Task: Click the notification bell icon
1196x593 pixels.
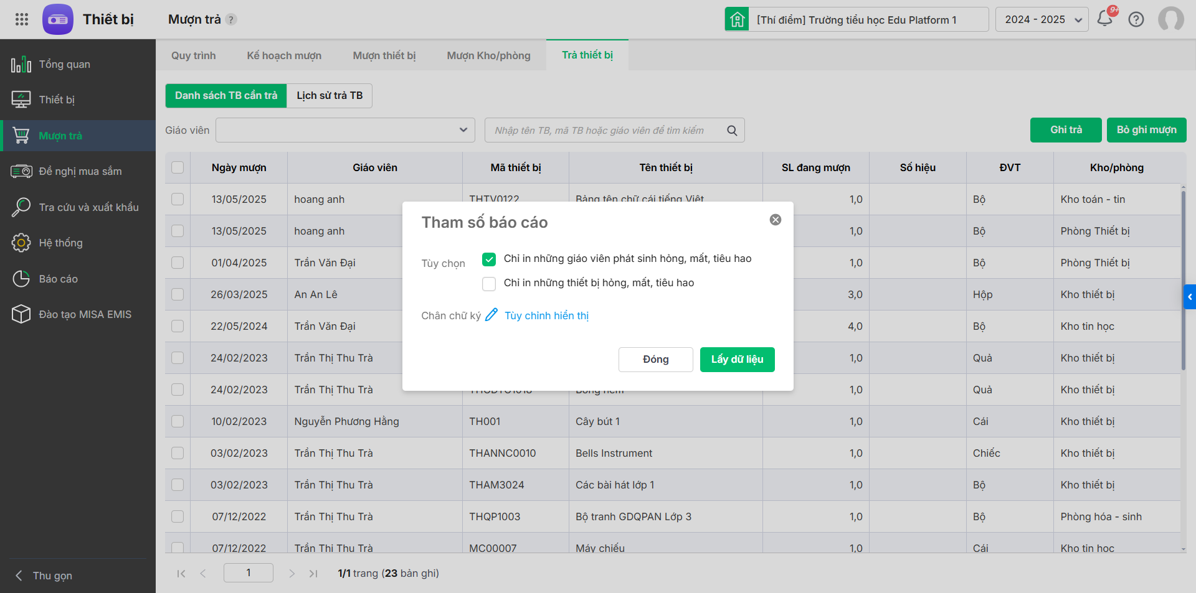Action: tap(1105, 19)
